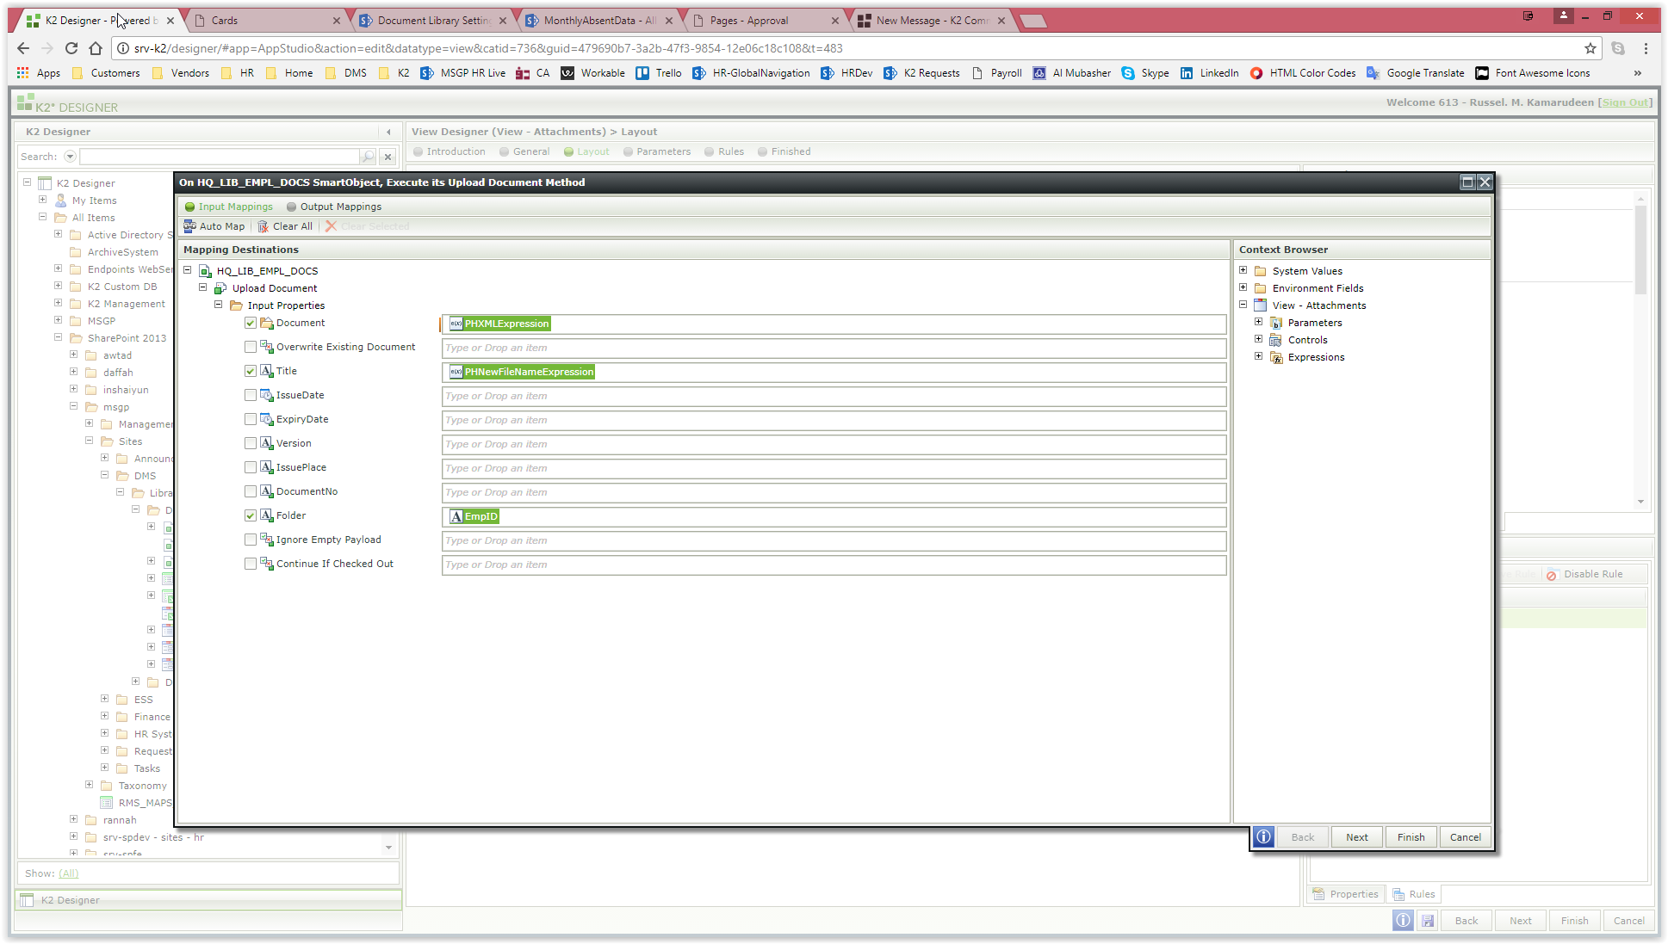This screenshot has height=944, width=1668.
Task: Check the ExpiryDate checkbox
Action: (251, 419)
